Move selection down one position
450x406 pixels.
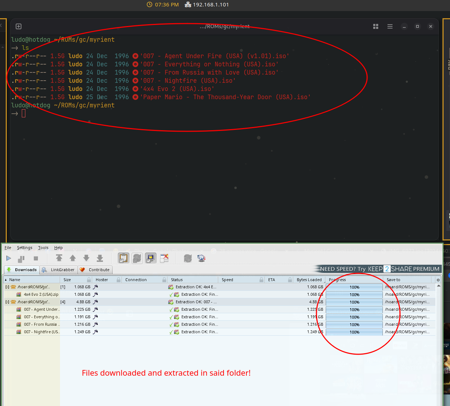[86, 258]
